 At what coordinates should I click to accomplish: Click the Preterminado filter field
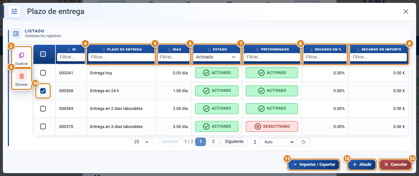tap(272, 57)
